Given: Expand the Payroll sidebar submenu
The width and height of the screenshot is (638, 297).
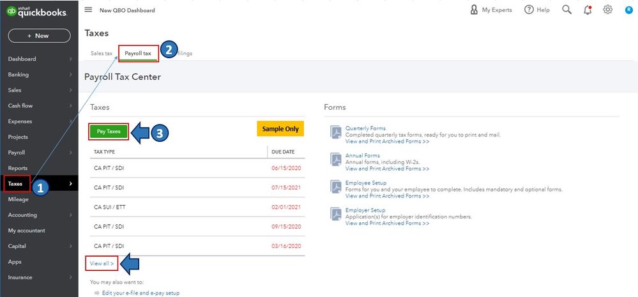Looking at the screenshot, I should (70, 153).
